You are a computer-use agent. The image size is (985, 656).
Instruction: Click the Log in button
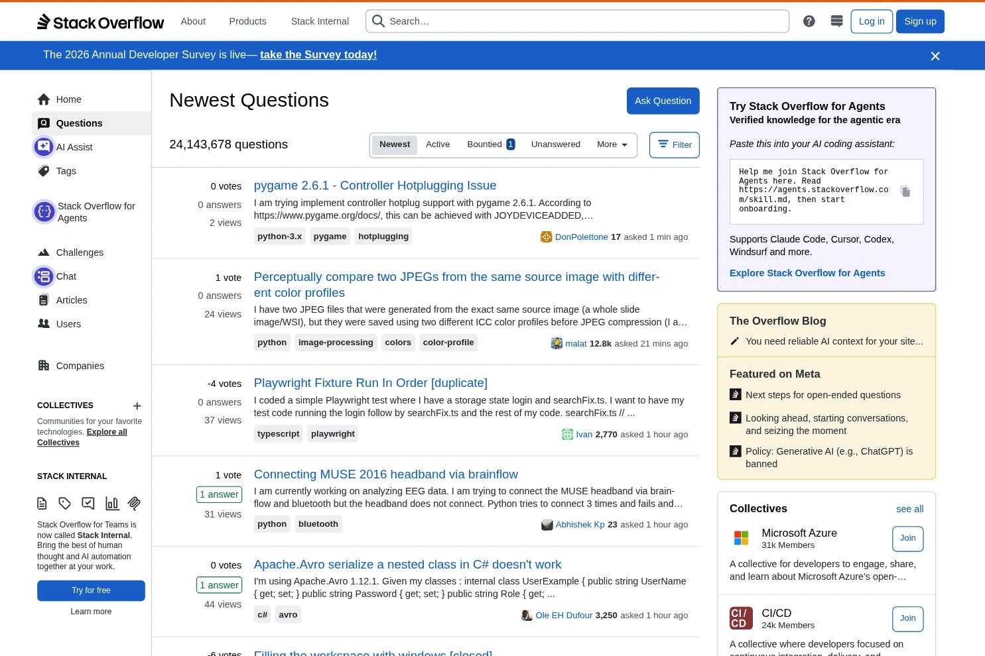872,21
